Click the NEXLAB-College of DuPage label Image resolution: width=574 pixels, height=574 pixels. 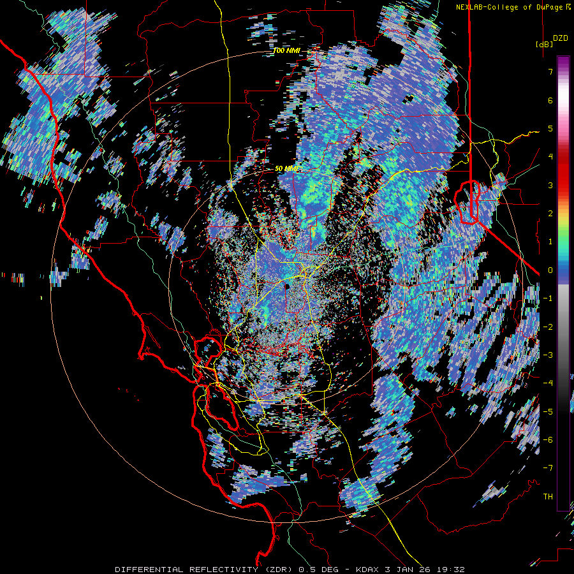(513, 7)
